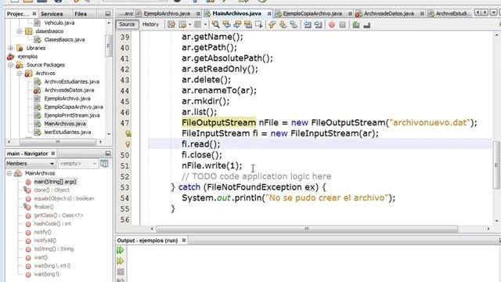Open the EjemploArchivo.java editor tab
Screen dimensions: 501x282
coord(167,13)
